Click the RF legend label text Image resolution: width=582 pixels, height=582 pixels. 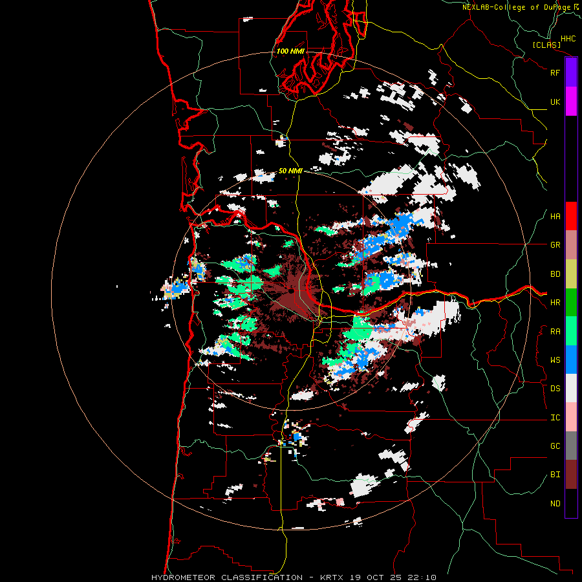tap(555, 72)
